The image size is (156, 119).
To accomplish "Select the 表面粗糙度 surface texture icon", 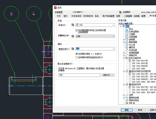I will tap(127, 53).
